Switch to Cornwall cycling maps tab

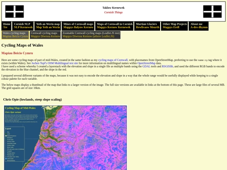click(x=45, y=35)
